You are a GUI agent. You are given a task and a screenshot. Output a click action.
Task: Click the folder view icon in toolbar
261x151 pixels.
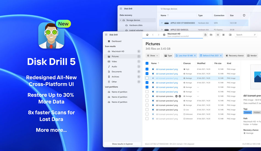(x=211, y=35)
